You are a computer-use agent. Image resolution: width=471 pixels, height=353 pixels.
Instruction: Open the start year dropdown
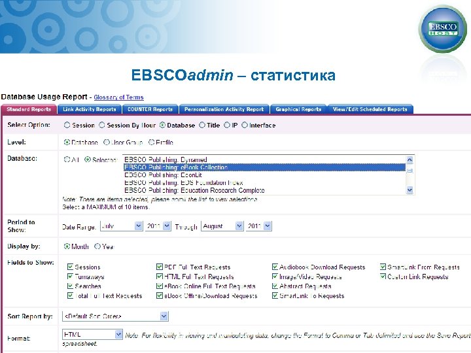click(158, 226)
